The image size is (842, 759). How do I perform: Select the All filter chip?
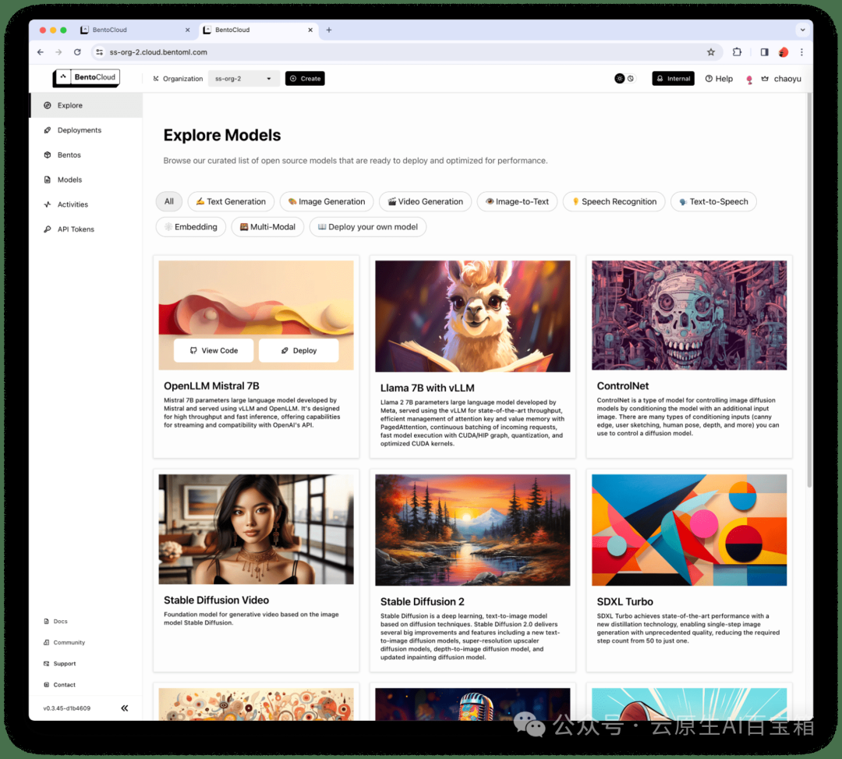[x=169, y=201]
